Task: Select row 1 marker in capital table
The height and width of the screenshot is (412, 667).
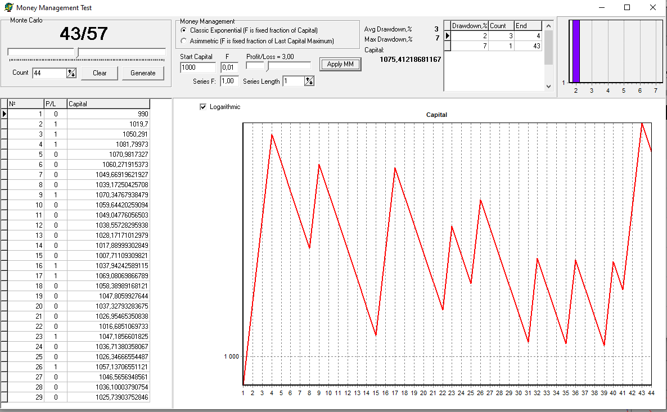Action: click(x=4, y=114)
